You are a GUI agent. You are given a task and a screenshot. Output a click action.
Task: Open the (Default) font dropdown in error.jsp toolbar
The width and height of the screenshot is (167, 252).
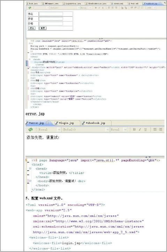click(x=86, y=130)
